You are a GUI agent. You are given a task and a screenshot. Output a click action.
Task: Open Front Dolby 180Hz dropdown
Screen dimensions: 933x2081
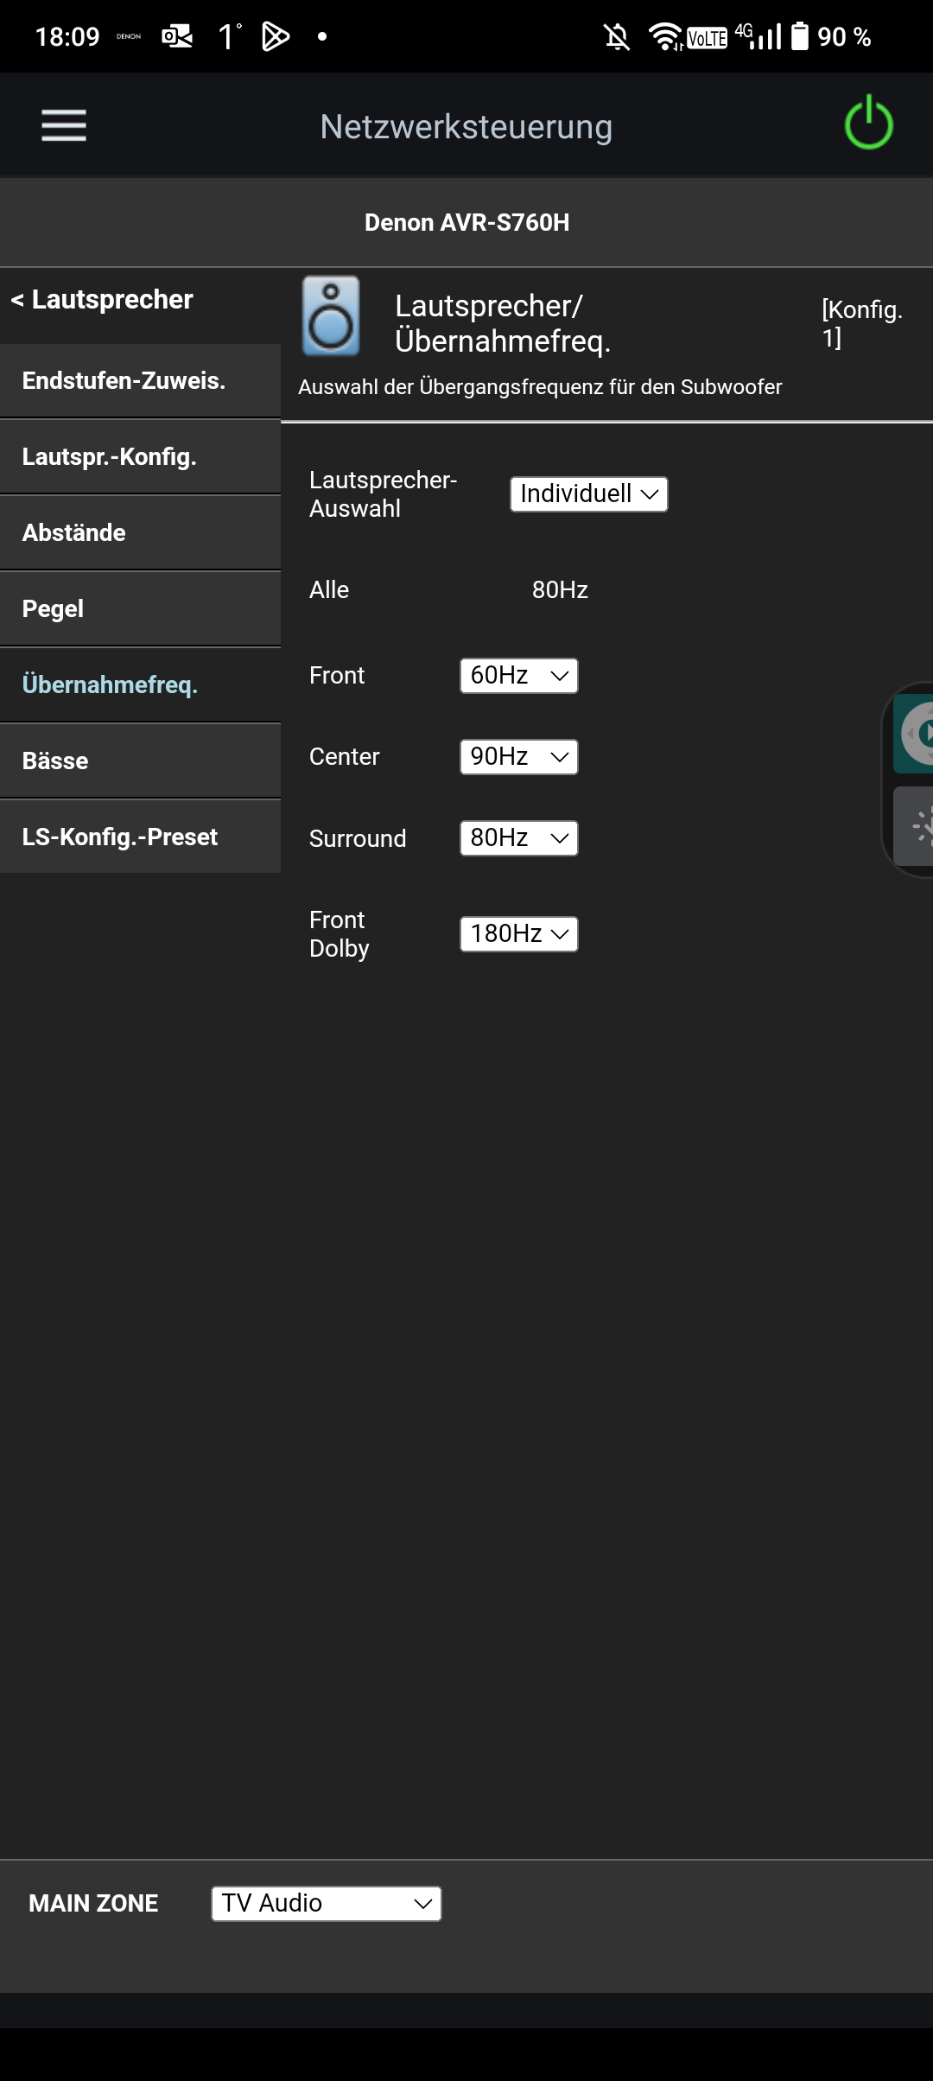(519, 934)
